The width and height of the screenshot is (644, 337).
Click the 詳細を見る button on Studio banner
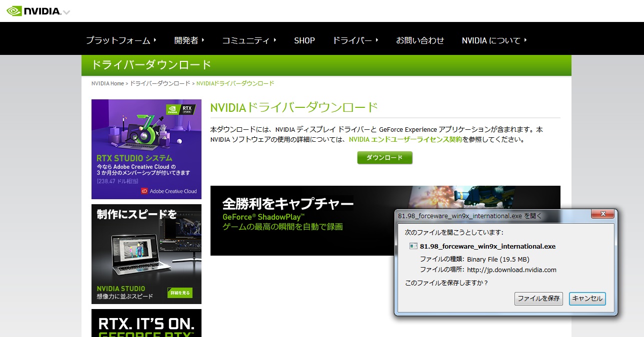pyautogui.click(x=180, y=293)
